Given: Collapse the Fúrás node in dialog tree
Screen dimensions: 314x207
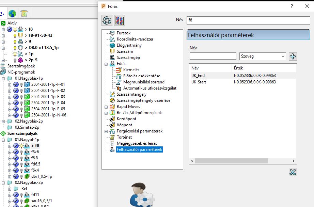Looking at the screenshot, I should tap(107, 64).
